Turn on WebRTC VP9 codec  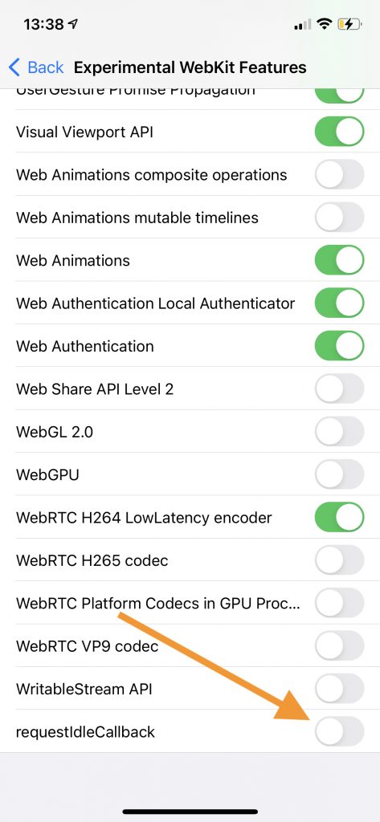pyautogui.click(x=339, y=645)
